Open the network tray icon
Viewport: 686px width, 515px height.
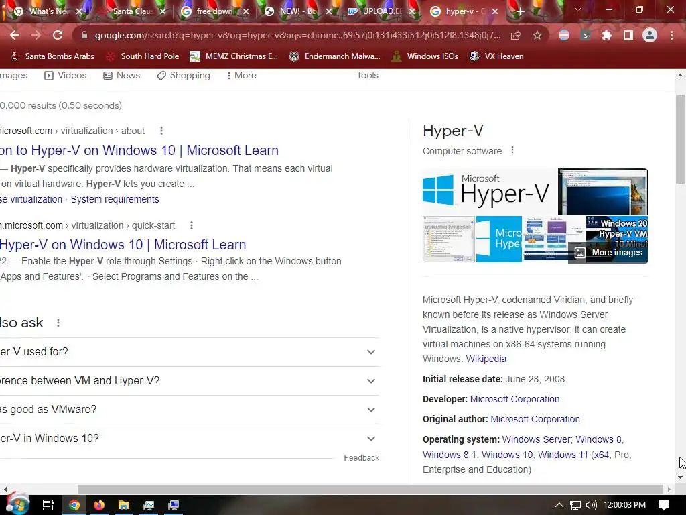coord(575,505)
